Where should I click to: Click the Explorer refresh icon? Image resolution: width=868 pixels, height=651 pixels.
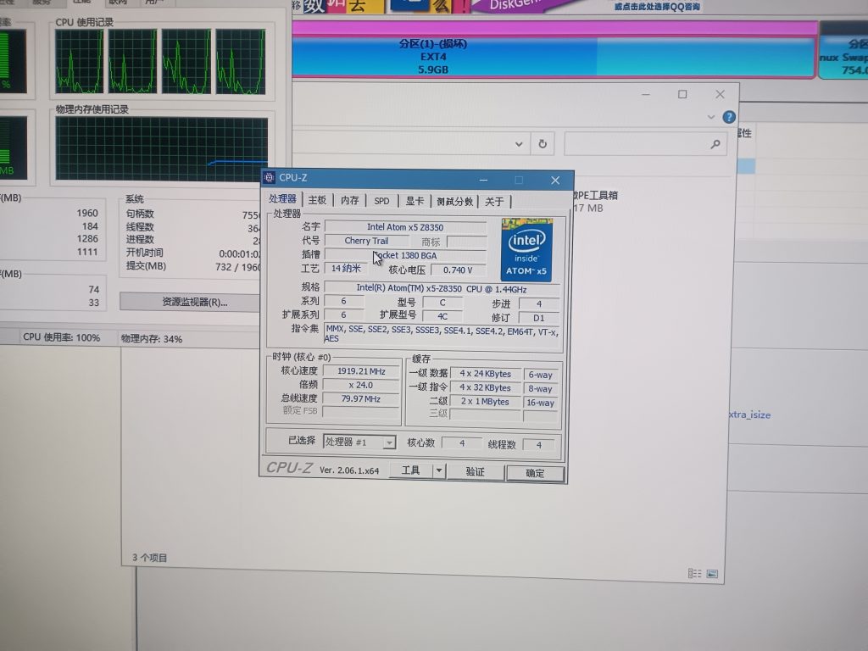542,144
